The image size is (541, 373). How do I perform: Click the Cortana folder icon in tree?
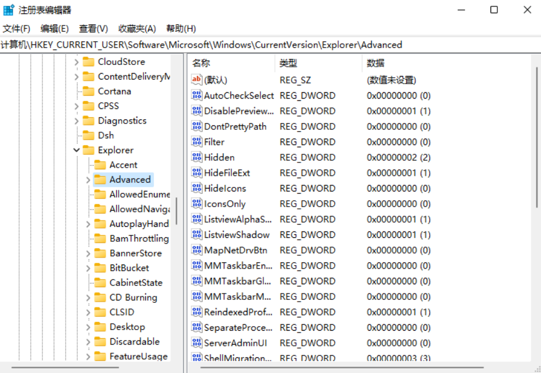pyautogui.click(x=88, y=91)
